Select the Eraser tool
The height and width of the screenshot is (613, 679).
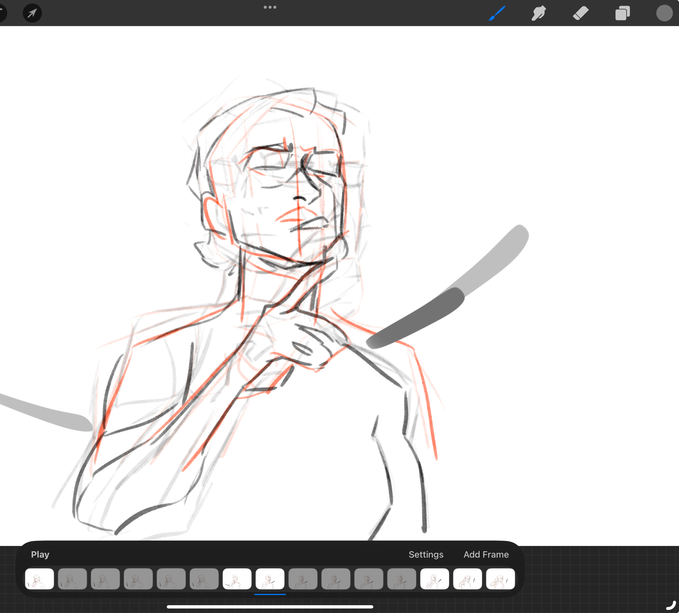581,13
